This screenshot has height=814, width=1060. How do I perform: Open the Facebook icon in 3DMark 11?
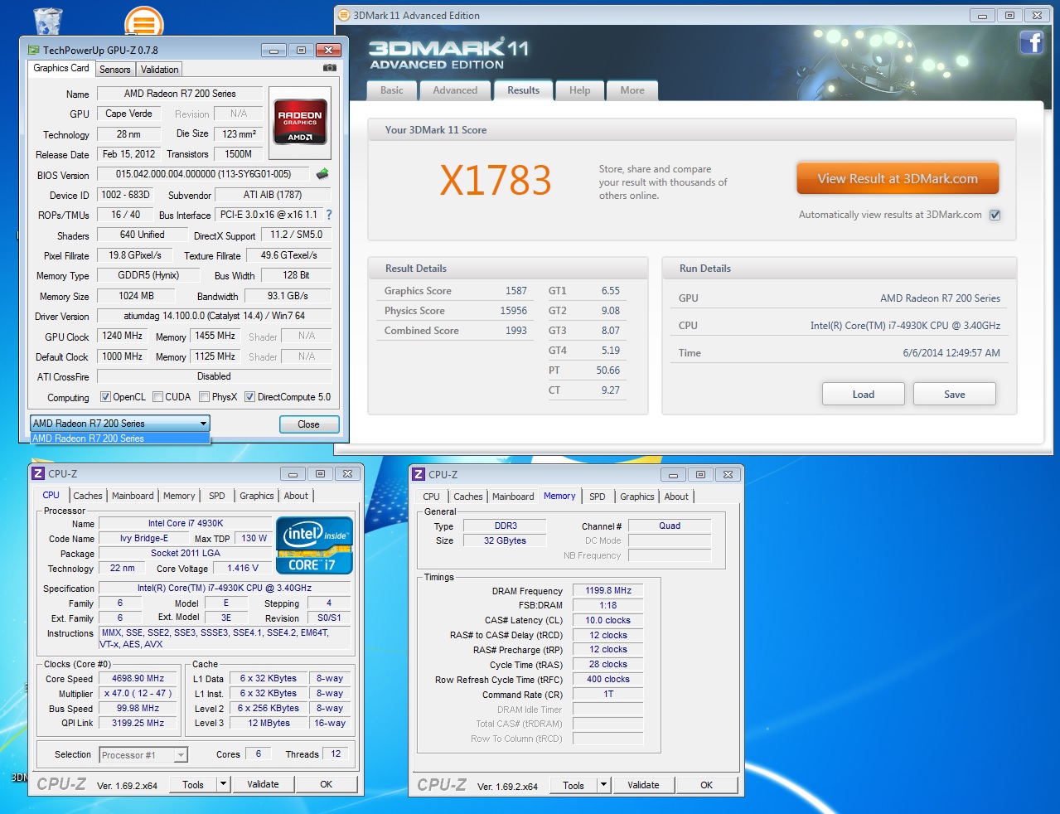[x=1031, y=42]
